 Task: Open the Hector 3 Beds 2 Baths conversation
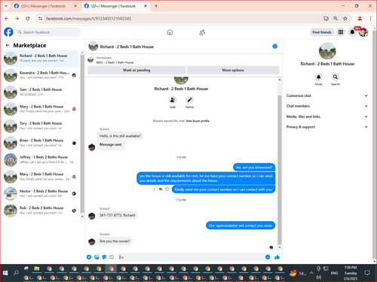[40, 193]
